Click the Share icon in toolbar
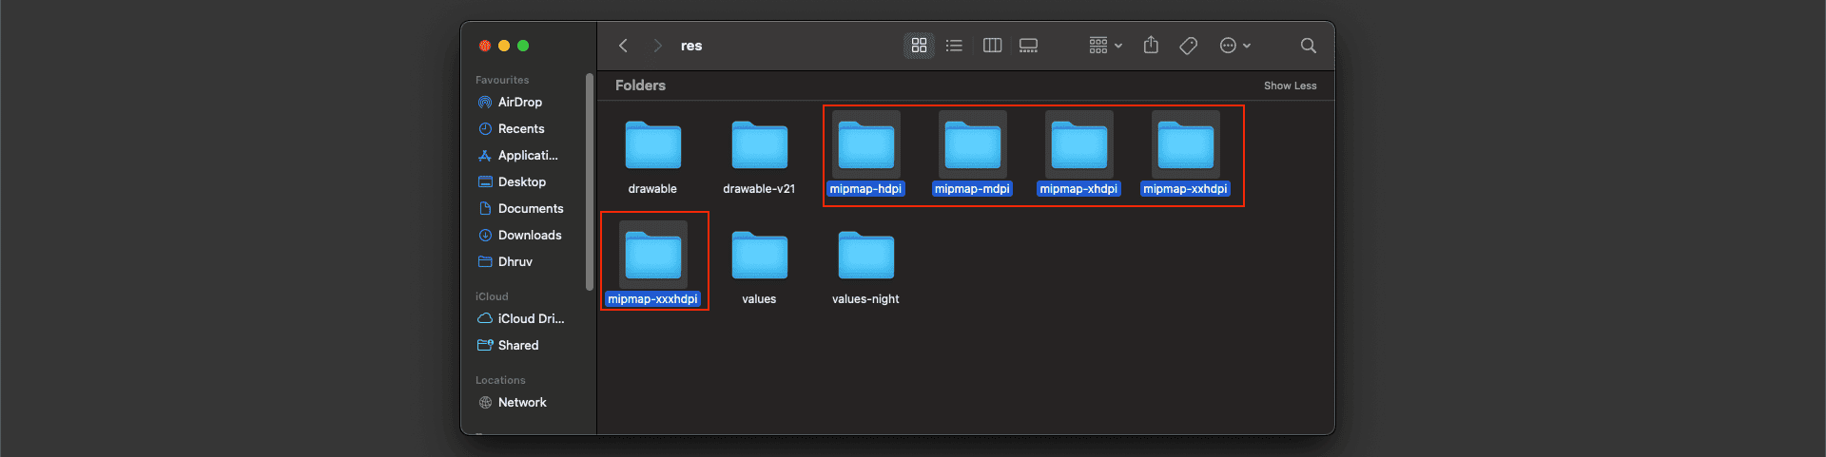 tap(1151, 46)
